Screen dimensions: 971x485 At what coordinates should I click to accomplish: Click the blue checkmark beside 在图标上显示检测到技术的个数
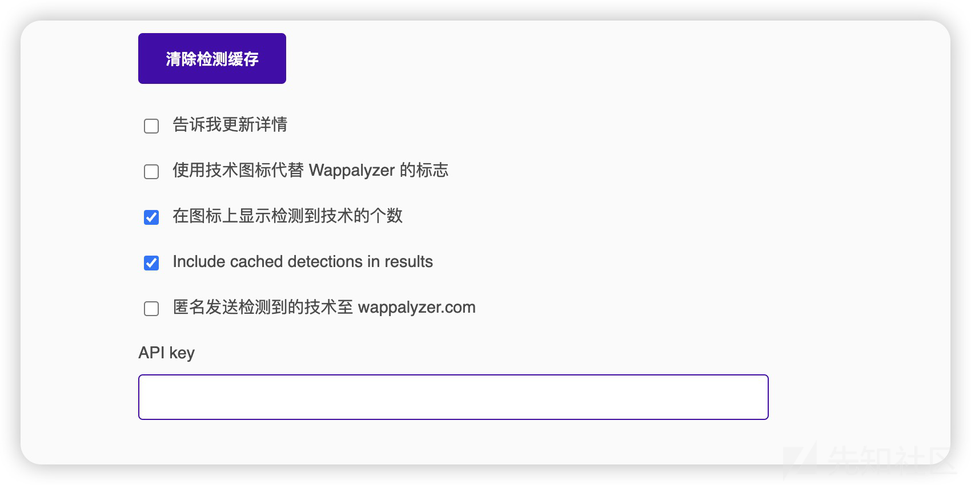pyautogui.click(x=151, y=217)
